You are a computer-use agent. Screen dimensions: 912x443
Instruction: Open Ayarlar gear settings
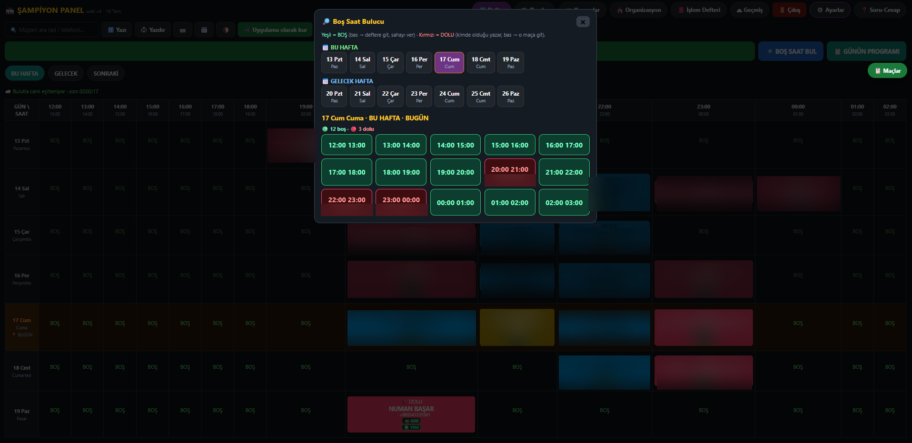(830, 10)
